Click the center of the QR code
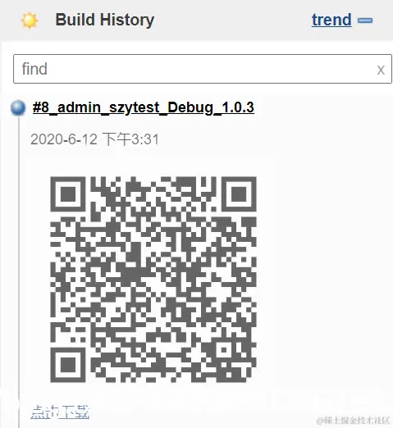 153,280
